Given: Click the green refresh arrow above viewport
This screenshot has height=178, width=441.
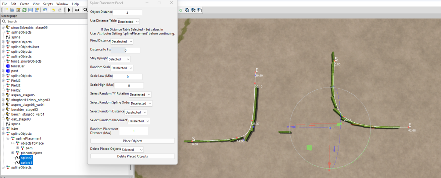Looking at the screenshot, I should point(181,10).
